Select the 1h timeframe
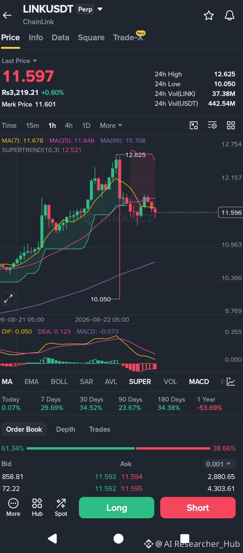 pyautogui.click(x=52, y=125)
